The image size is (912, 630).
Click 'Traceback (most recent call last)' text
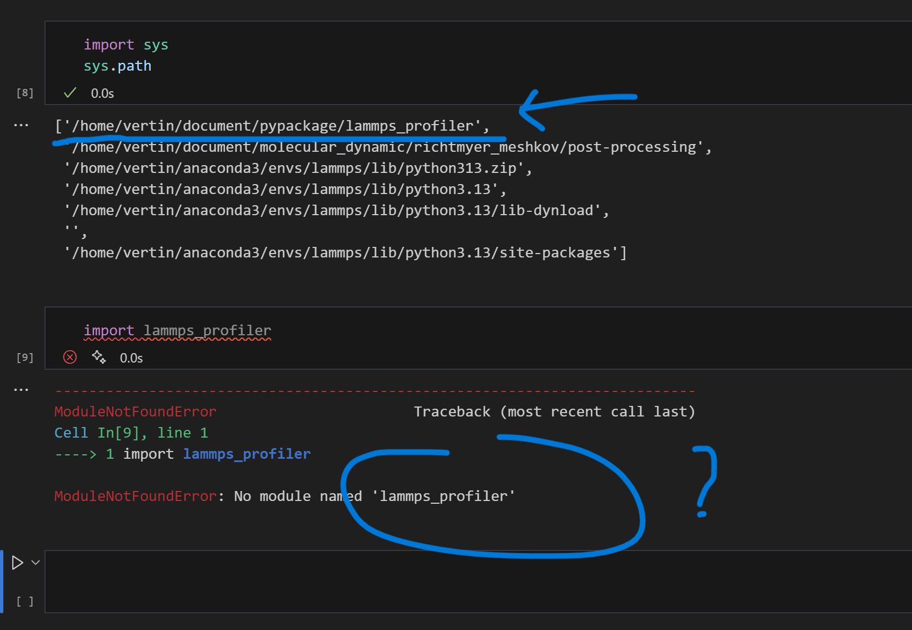[555, 411]
